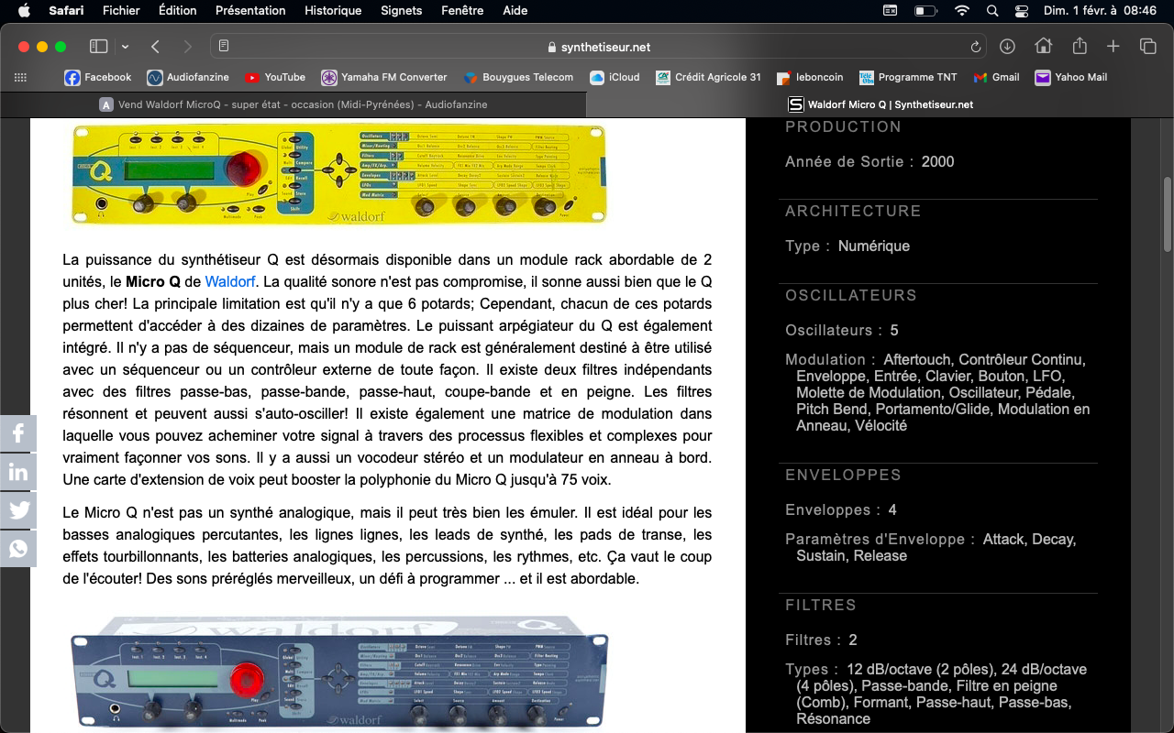
Task: Click the PRODUCTION section heading
Action: click(x=844, y=127)
